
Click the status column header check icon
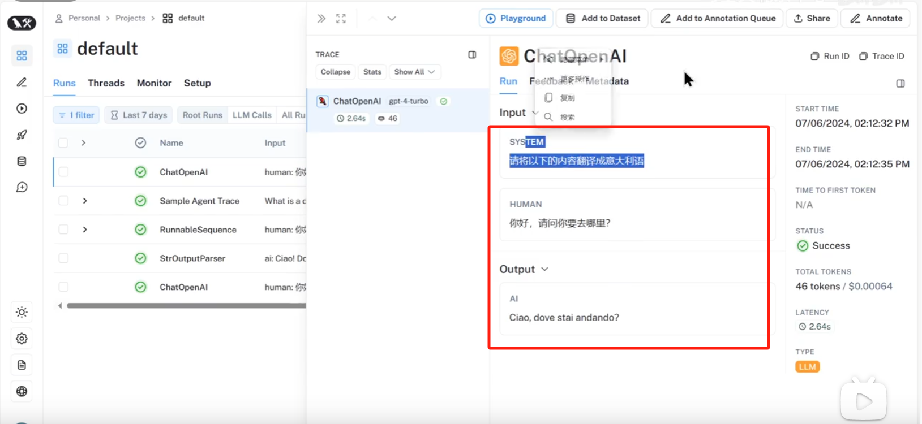pos(140,143)
